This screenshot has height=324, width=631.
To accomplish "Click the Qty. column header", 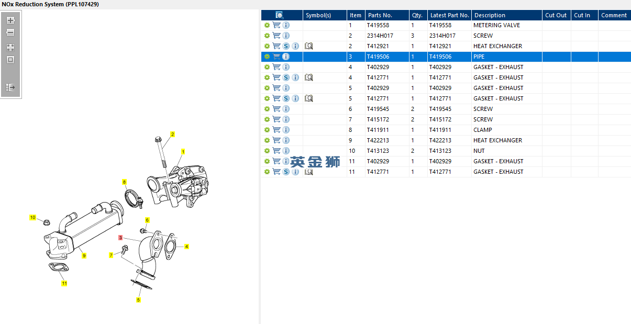I will coord(417,15).
